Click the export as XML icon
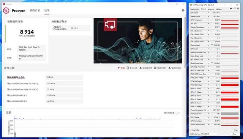The width and height of the screenshot is (243, 139). point(169,68)
